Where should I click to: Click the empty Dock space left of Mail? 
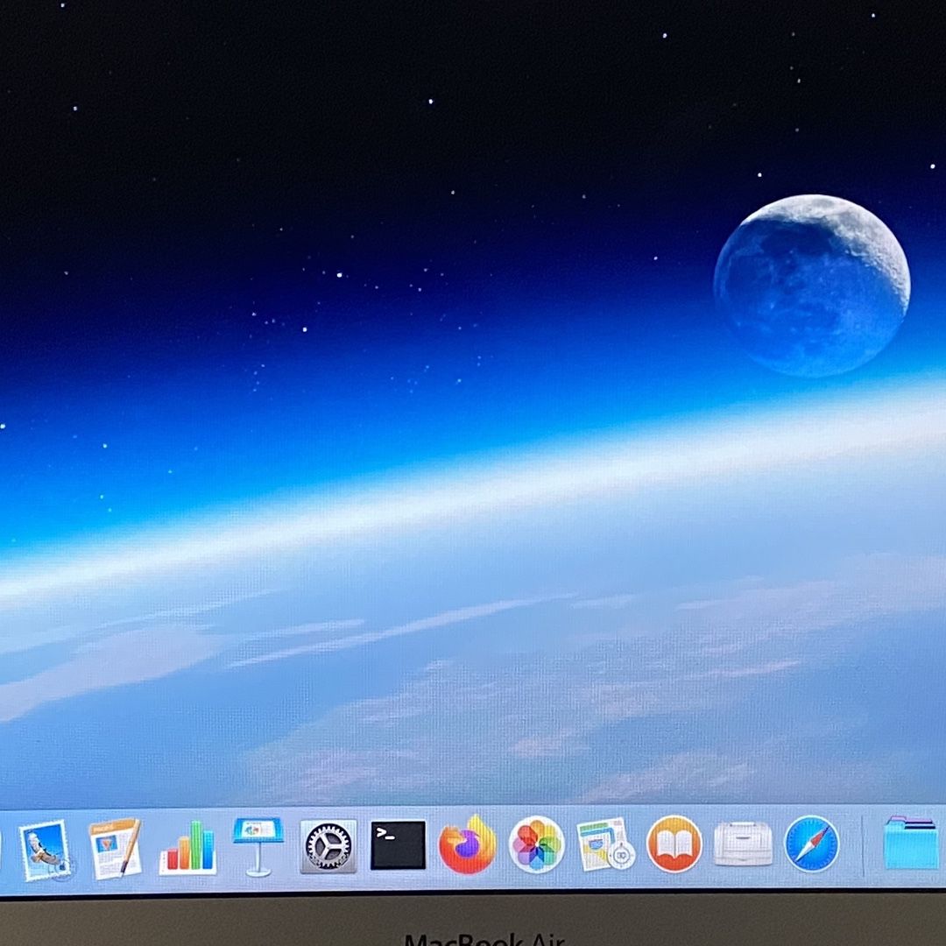point(9,848)
